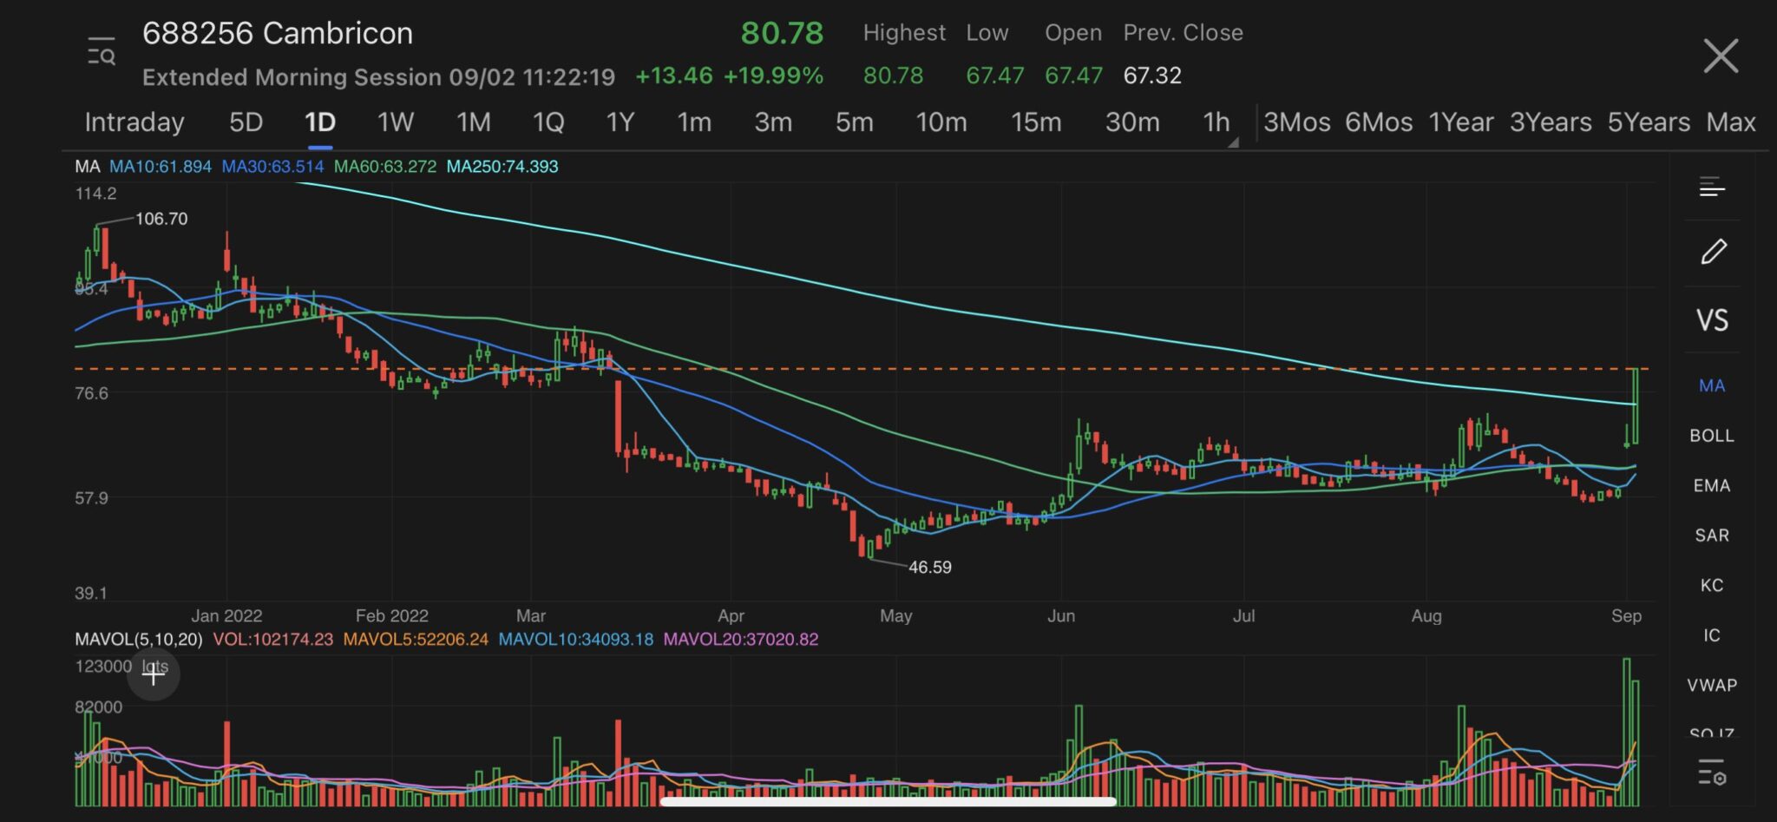Image resolution: width=1777 pixels, height=822 pixels.
Task: Tap the plus button on volume panel
Action: click(x=154, y=674)
